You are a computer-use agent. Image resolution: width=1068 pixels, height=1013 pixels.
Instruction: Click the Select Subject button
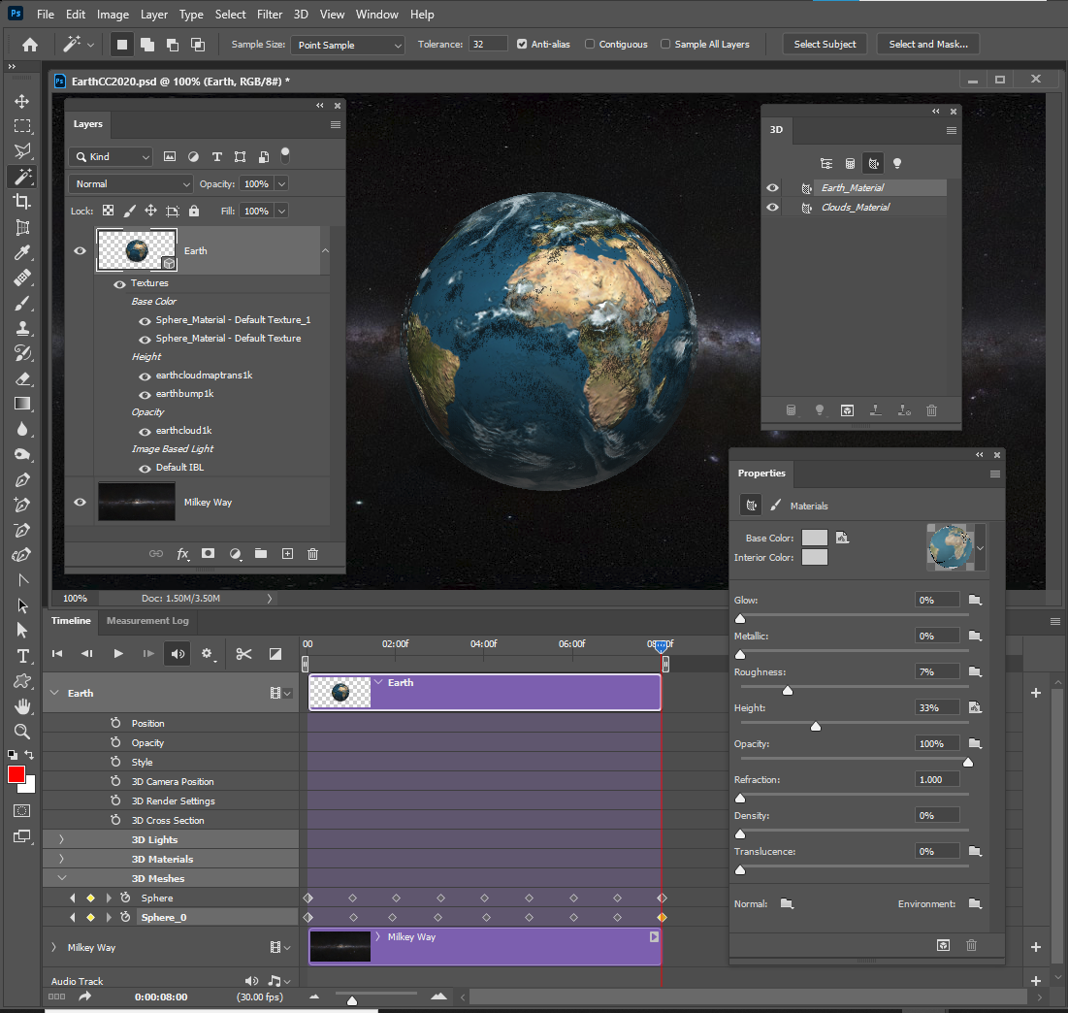[x=825, y=44]
